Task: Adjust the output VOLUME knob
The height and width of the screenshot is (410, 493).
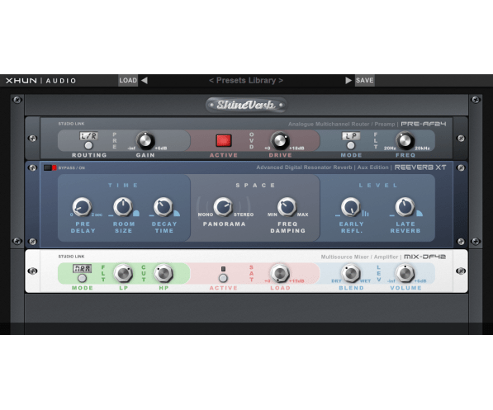Action: click(x=405, y=273)
